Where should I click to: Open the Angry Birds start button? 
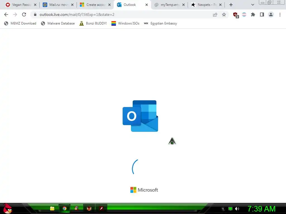coord(8,208)
